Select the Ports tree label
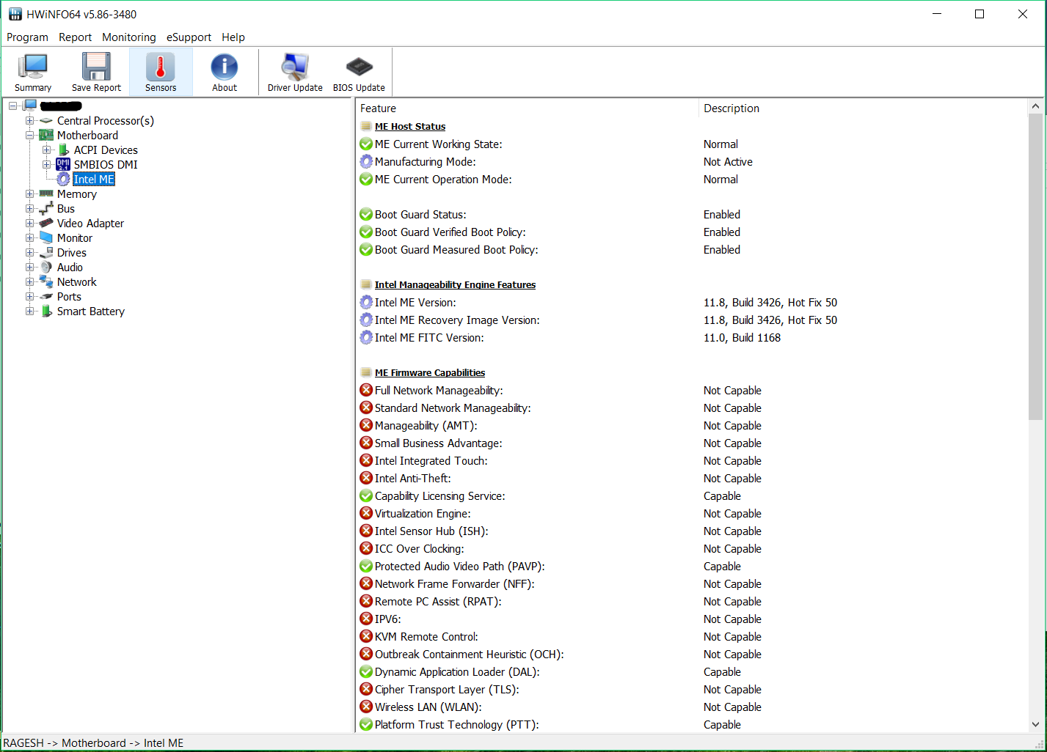Viewport: 1047px width, 752px height. coord(69,297)
